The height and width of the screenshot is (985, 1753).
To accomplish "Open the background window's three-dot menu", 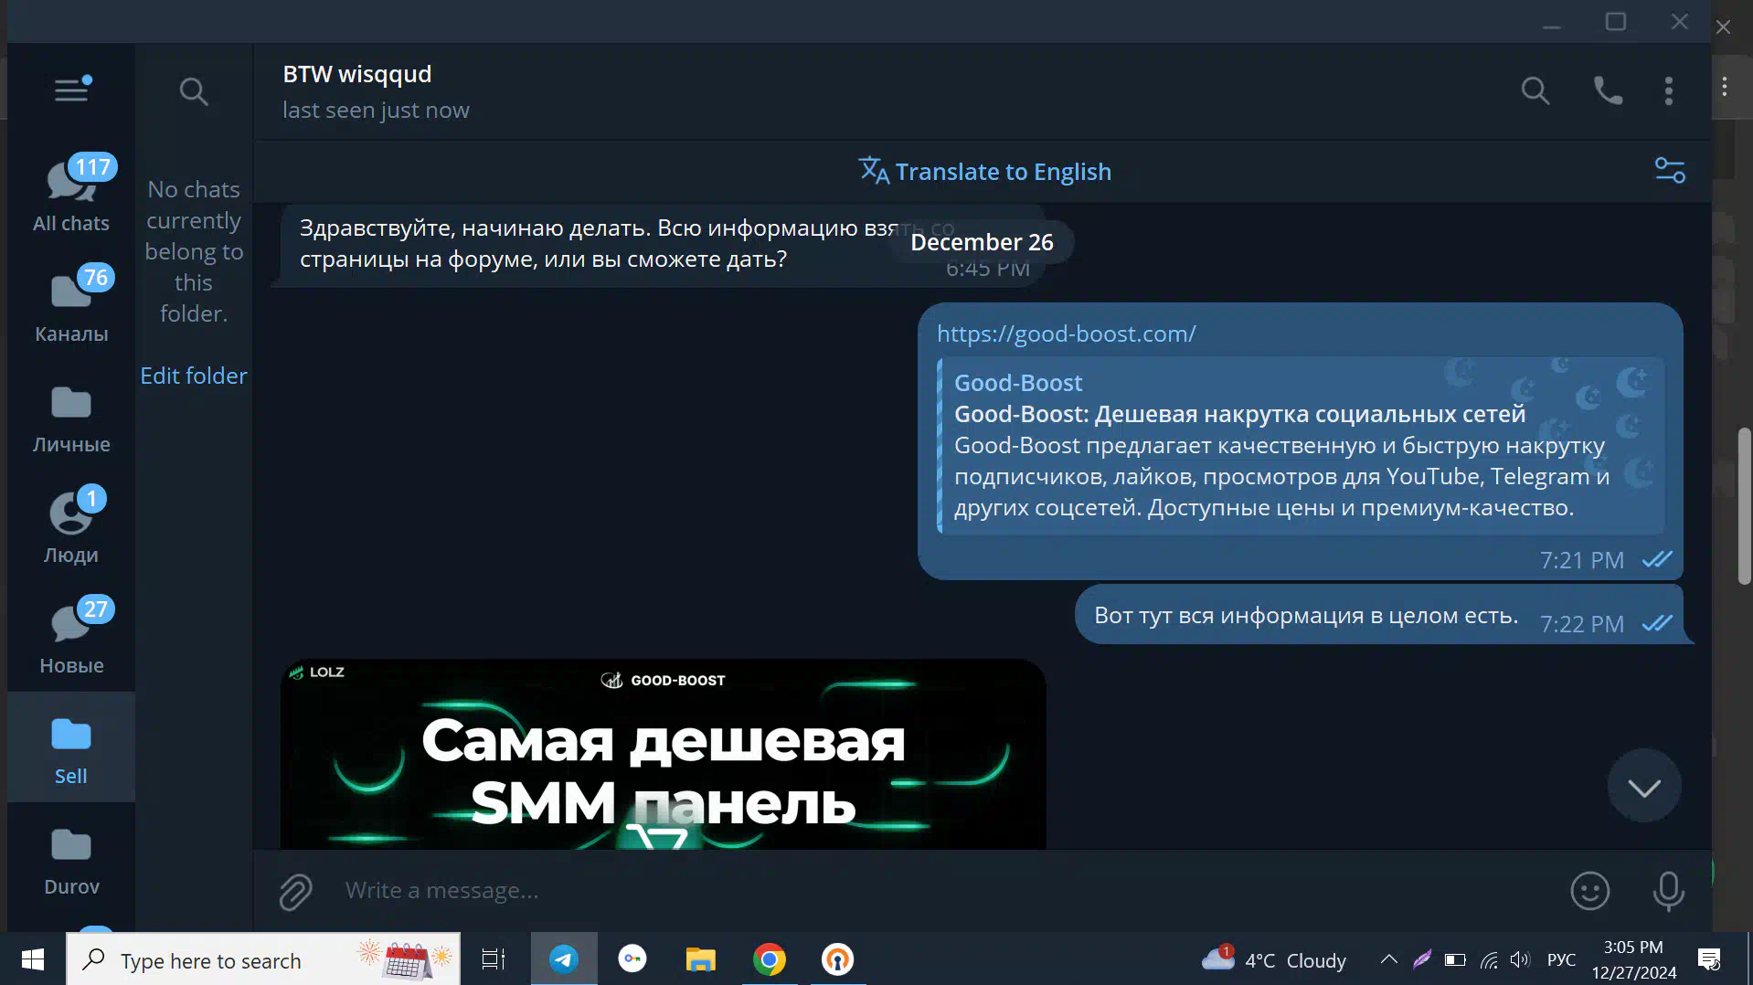I will point(1725,87).
